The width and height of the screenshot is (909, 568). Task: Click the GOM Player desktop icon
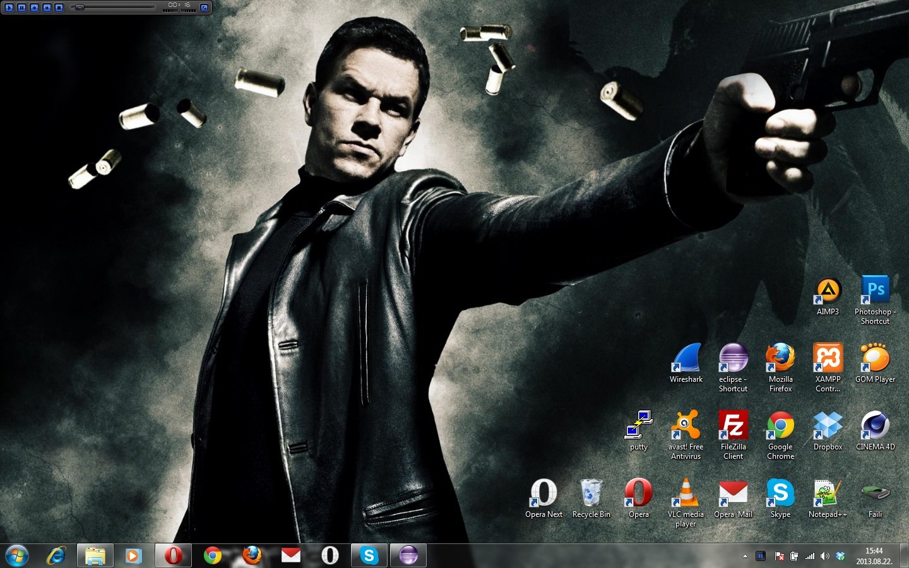(x=875, y=358)
